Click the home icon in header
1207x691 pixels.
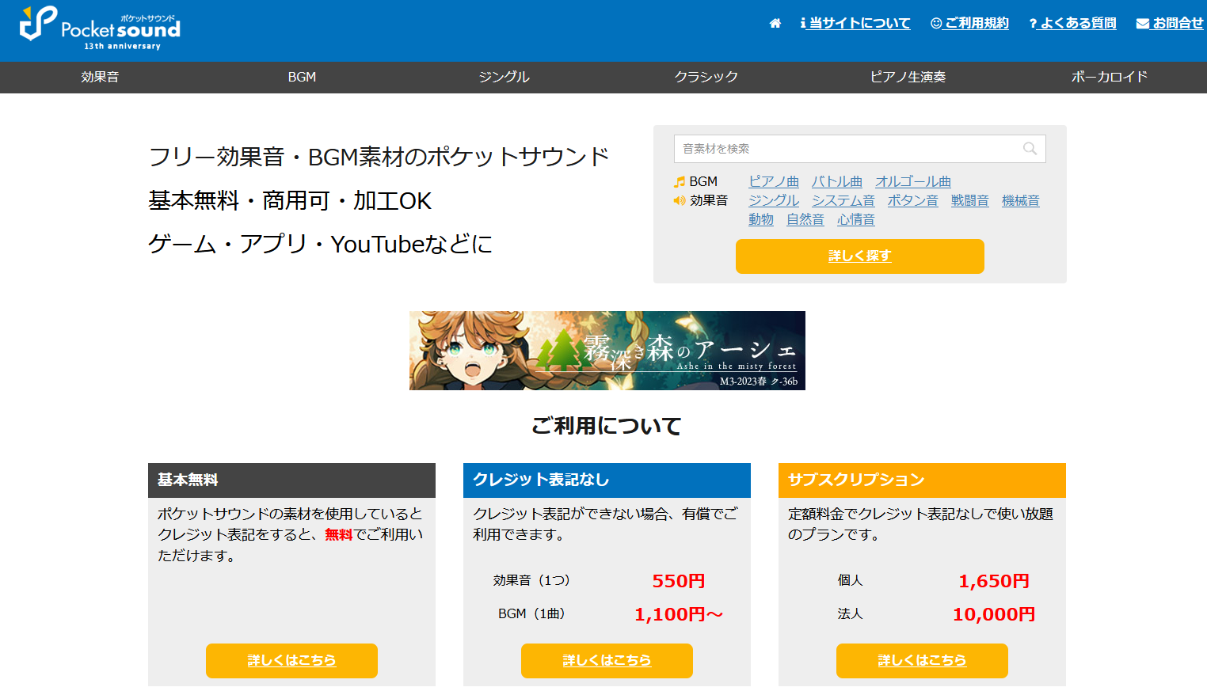(x=775, y=24)
